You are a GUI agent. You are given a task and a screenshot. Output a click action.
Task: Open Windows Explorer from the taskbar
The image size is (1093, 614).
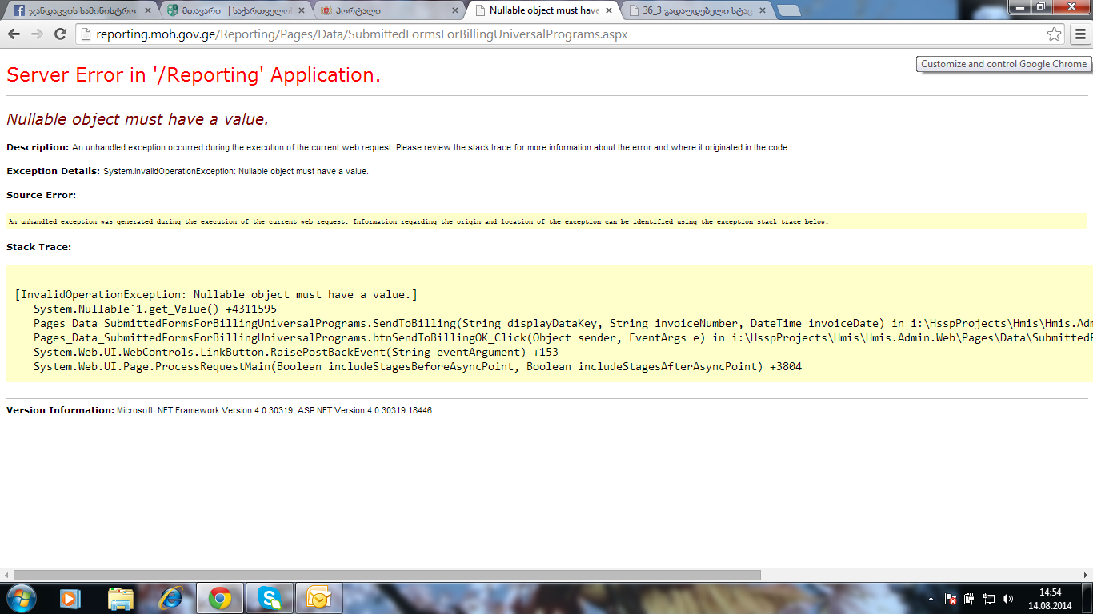(121, 598)
